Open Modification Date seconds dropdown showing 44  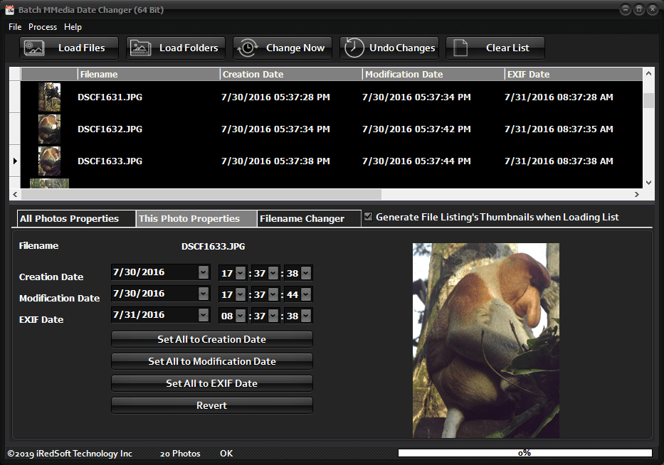(306, 294)
